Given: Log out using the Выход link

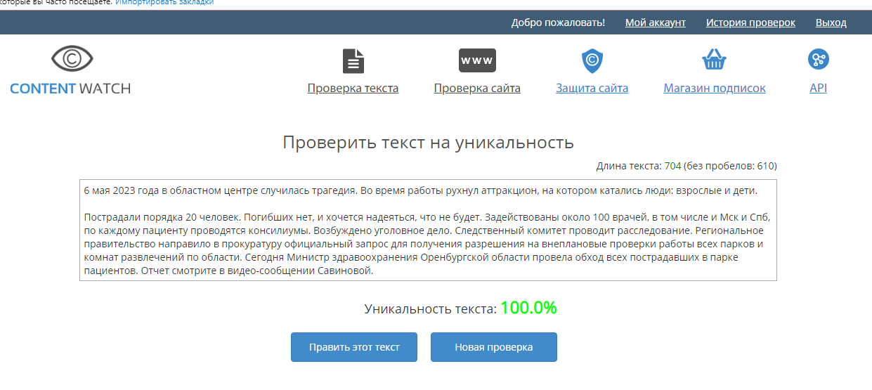Looking at the screenshot, I should pos(831,22).
